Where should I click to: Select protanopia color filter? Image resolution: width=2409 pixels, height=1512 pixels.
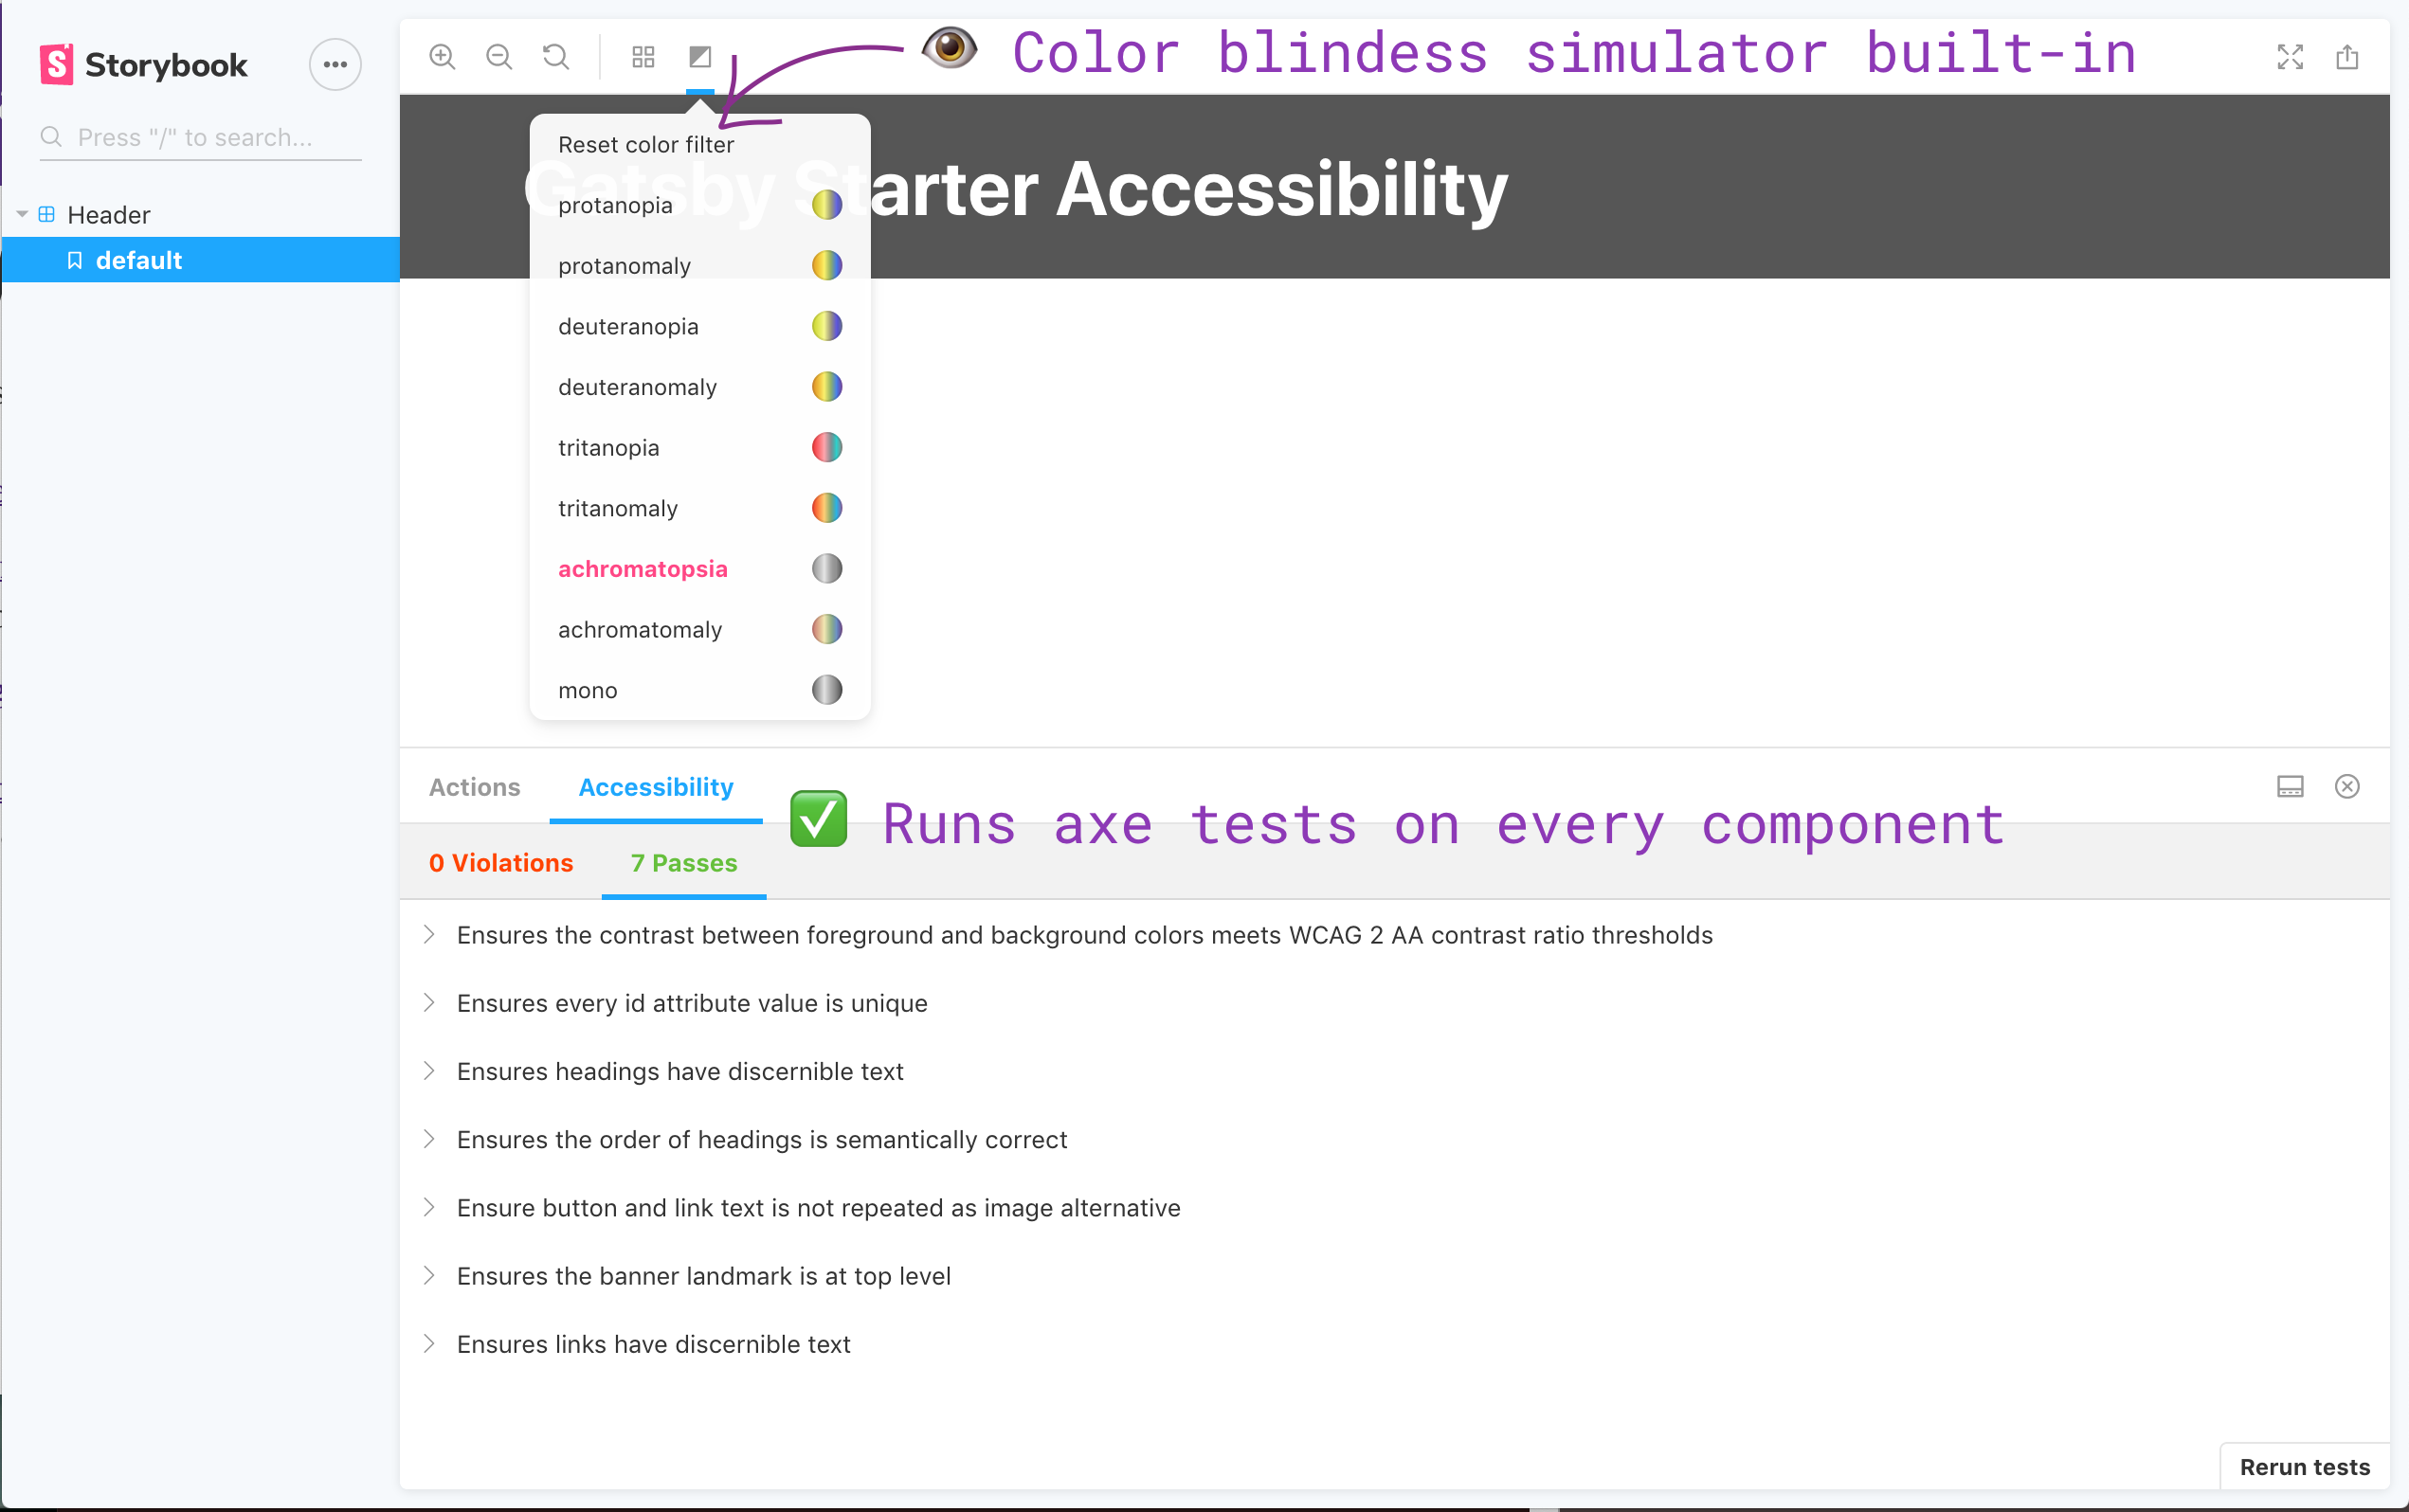697,204
